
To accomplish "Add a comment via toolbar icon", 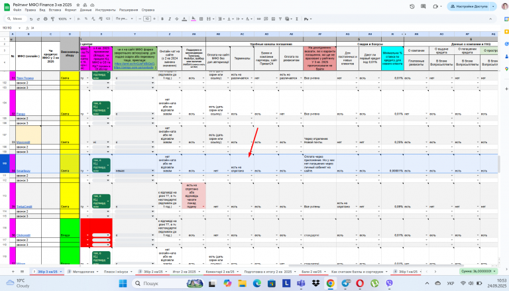I will [x=266, y=19].
